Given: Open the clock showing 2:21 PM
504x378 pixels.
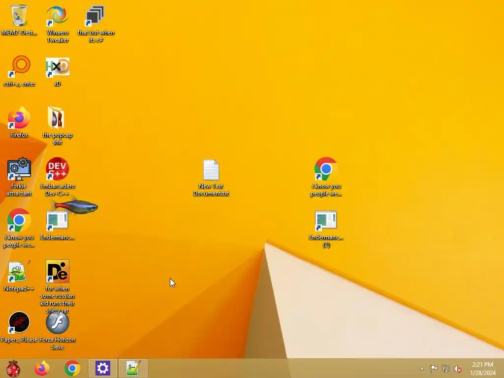Looking at the screenshot, I should 482,368.
